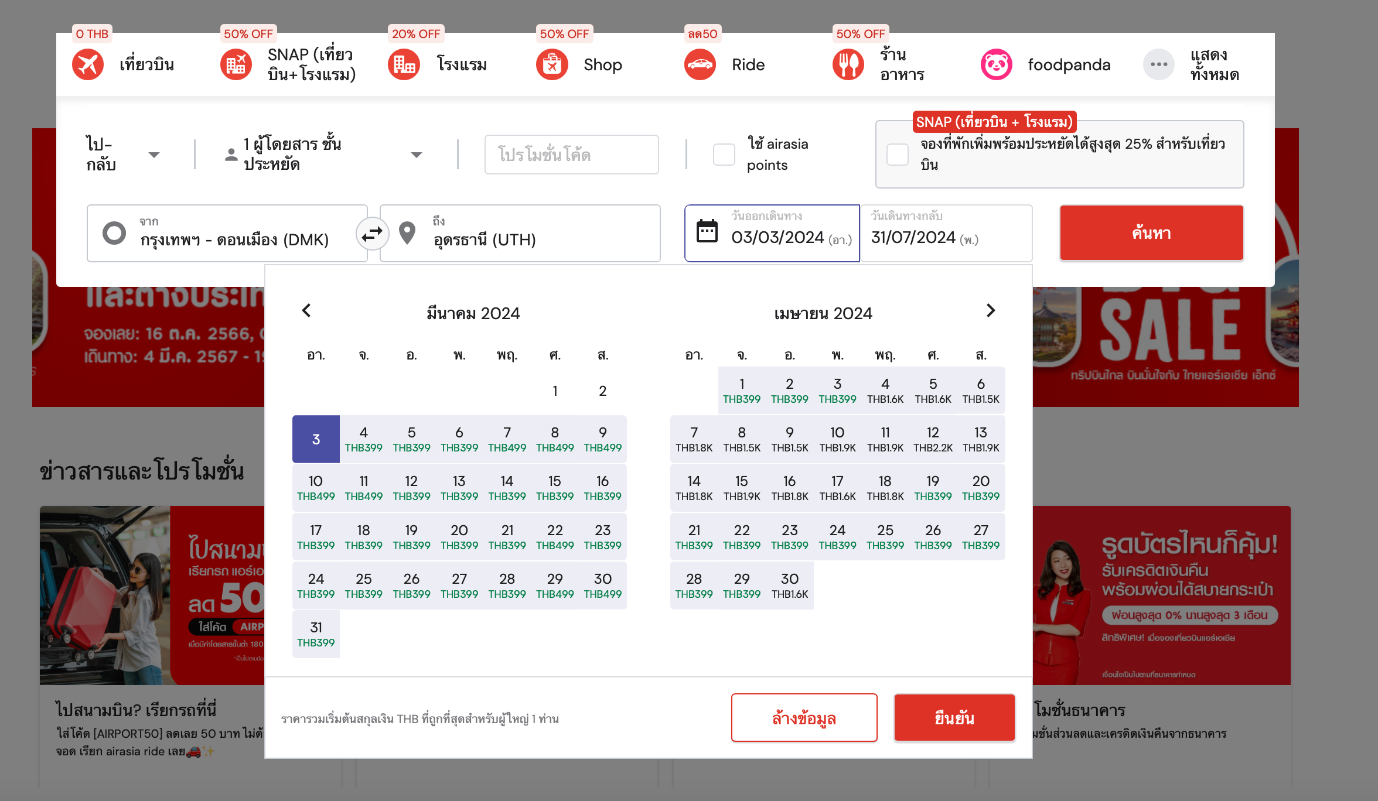This screenshot has height=801, width=1378.
Task: Click the next month chevron arrow
Action: (990, 311)
